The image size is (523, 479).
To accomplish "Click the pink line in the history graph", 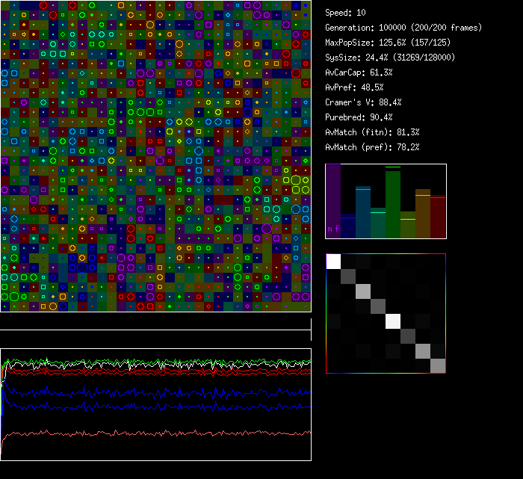I will (149, 433).
